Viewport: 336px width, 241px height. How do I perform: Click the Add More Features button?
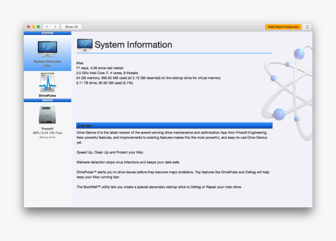click(x=283, y=27)
